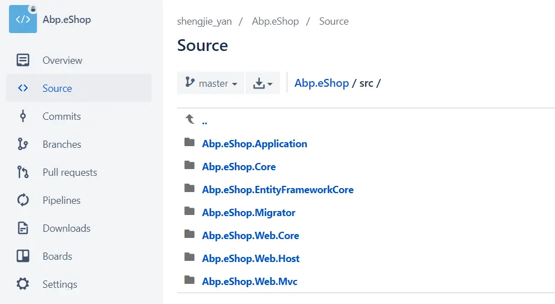Click the Downloads sidebar icon

pyautogui.click(x=23, y=228)
